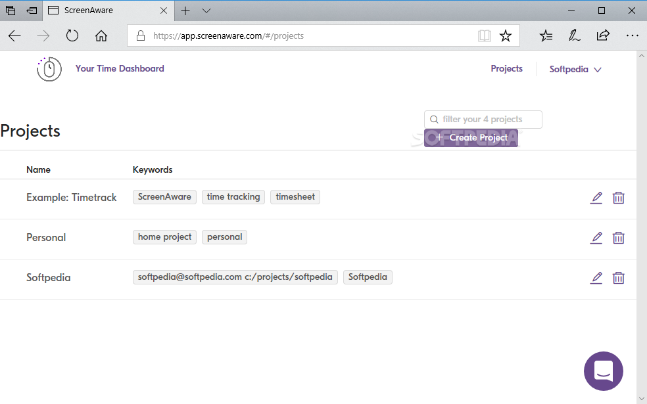The image size is (647, 404).
Task: Click the lock icon for site information
Action: pos(141,36)
